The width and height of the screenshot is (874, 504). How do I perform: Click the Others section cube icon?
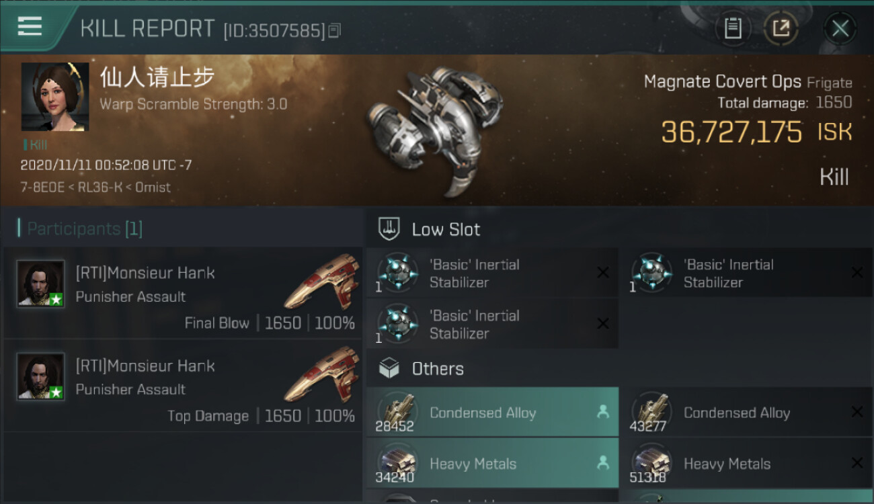tap(389, 368)
